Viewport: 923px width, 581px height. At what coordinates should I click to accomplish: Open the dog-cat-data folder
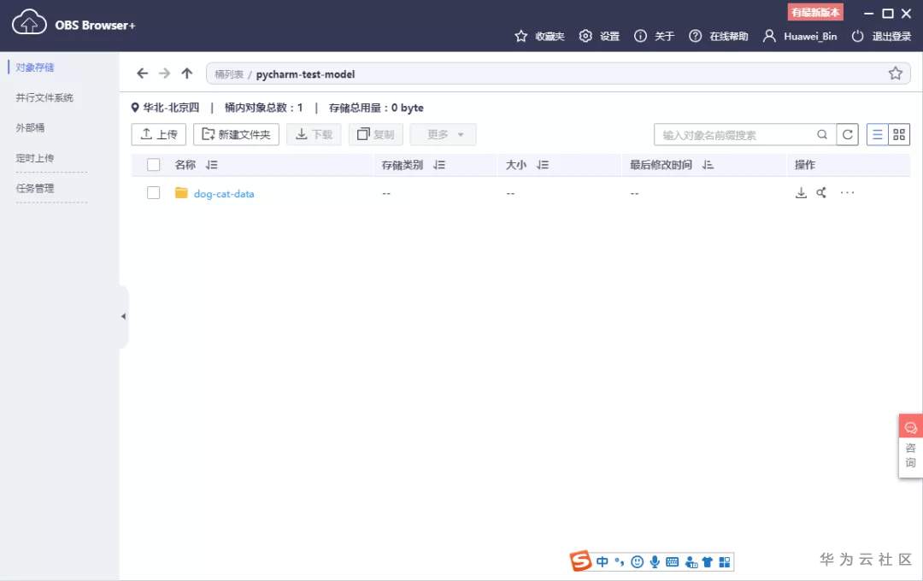(x=224, y=194)
